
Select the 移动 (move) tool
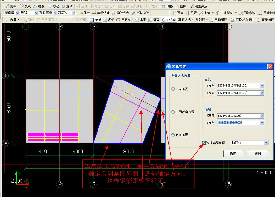(x=54, y=6)
